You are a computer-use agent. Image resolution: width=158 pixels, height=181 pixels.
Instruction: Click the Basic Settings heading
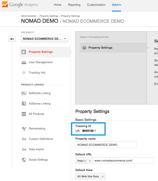click(x=86, y=120)
